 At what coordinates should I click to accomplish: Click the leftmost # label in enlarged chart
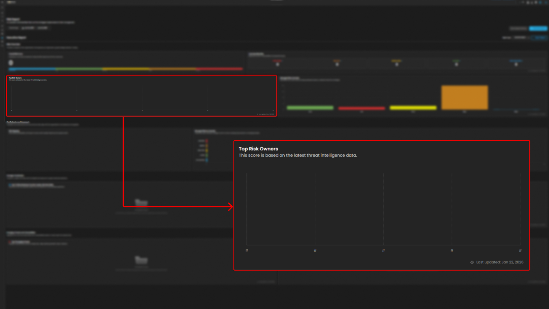pyautogui.click(x=247, y=250)
